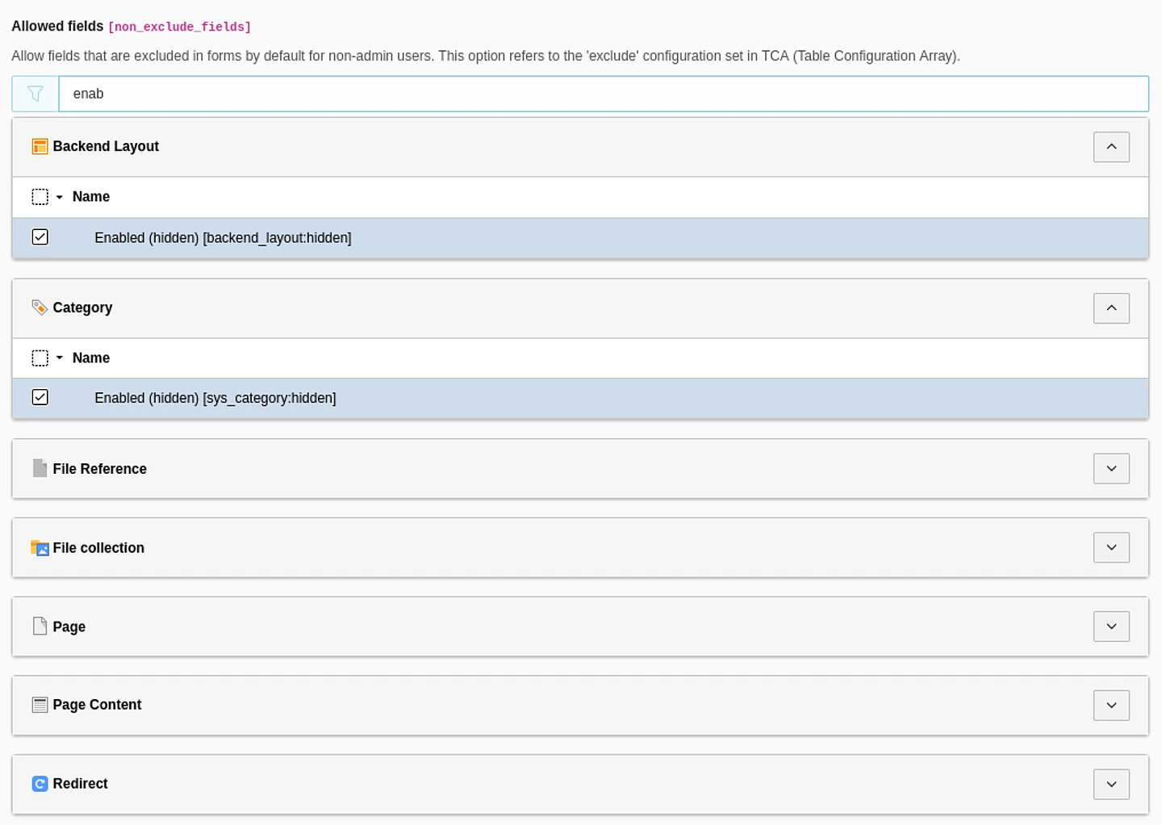This screenshot has height=825, width=1162.
Task: Click the Page document icon
Action: pos(40,626)
